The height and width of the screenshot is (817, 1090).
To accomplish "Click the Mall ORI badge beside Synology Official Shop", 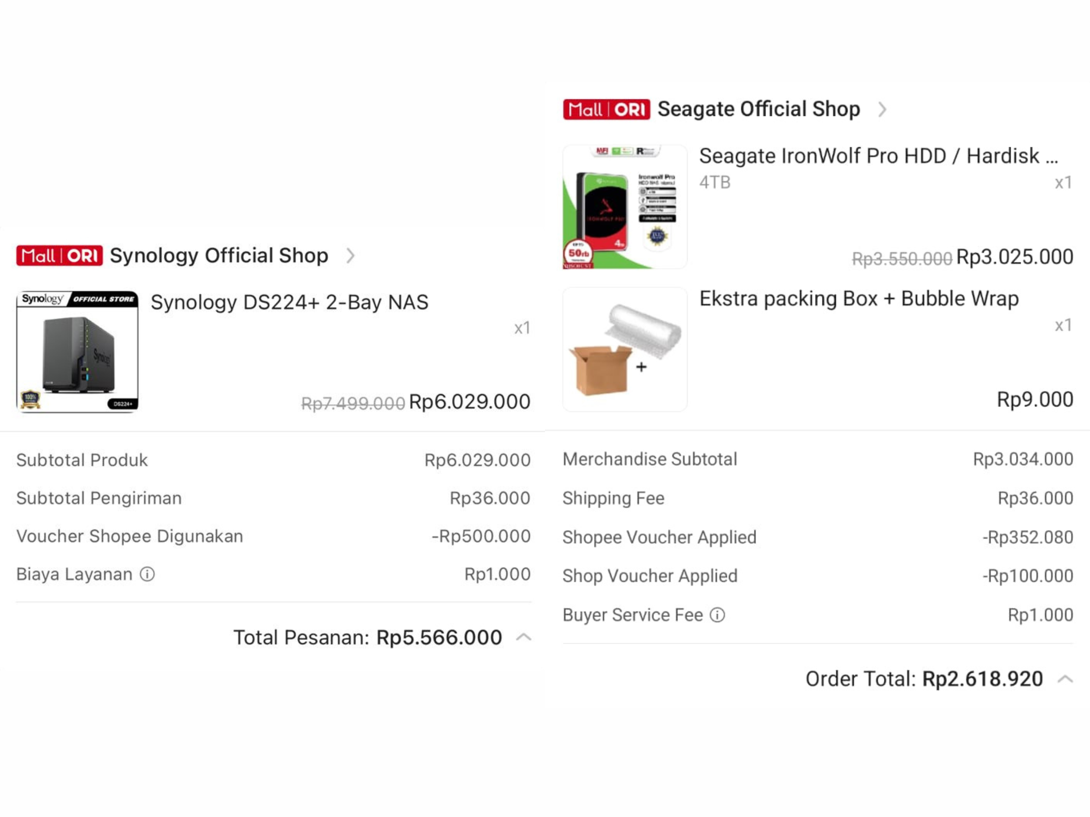I will [x=59, y=256].
